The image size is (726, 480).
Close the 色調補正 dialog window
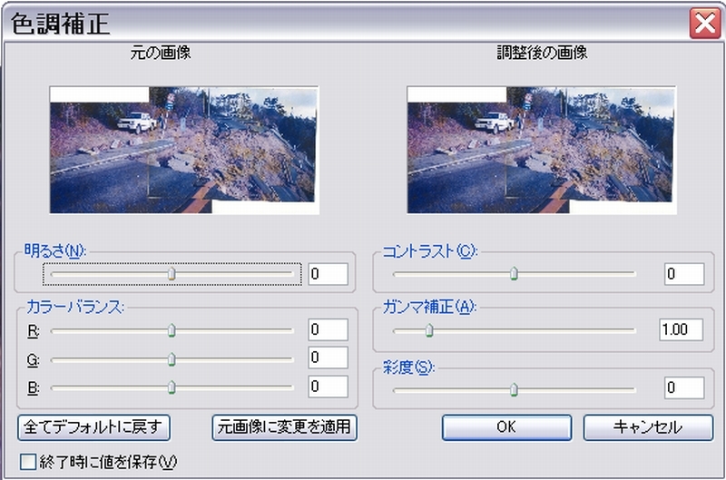(x=704, y=23)
